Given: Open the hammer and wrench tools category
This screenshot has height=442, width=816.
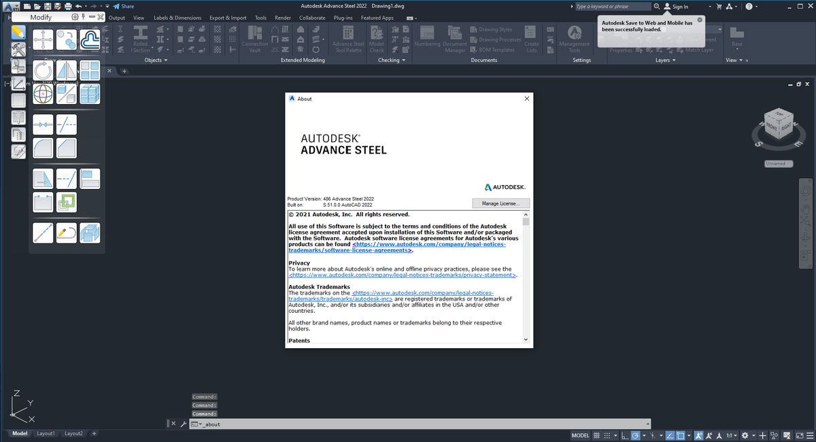Looking at the screenshot, I should pyautogui.click(x=18, y=50).
